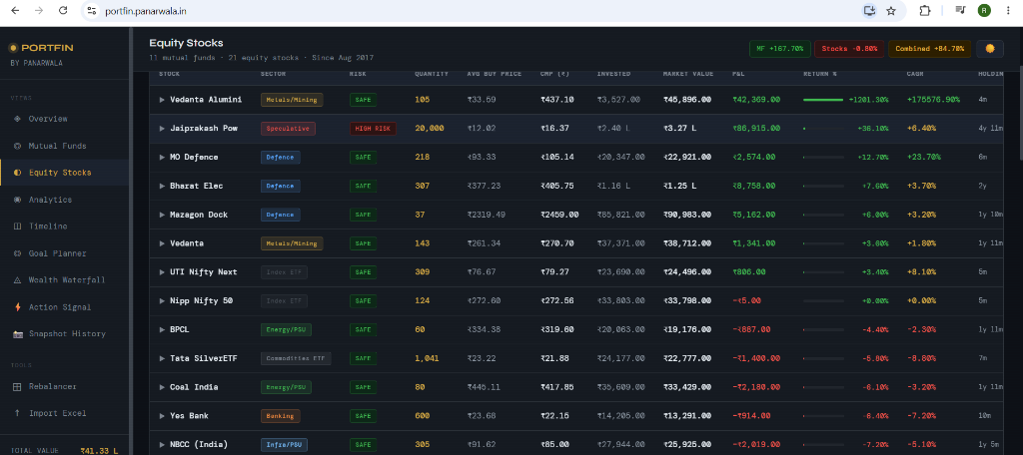Click the Goal Planner sidebar icon
Viewport: 1023px width, 455px height.
pos(17,252)
